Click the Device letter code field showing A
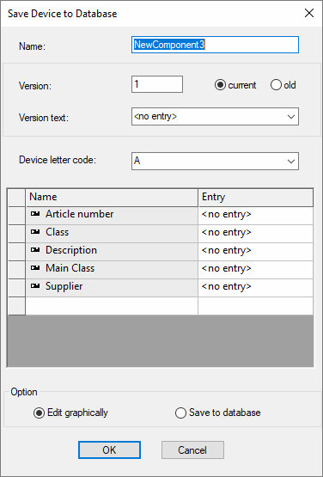323x477 pixels. pos(215,162)
